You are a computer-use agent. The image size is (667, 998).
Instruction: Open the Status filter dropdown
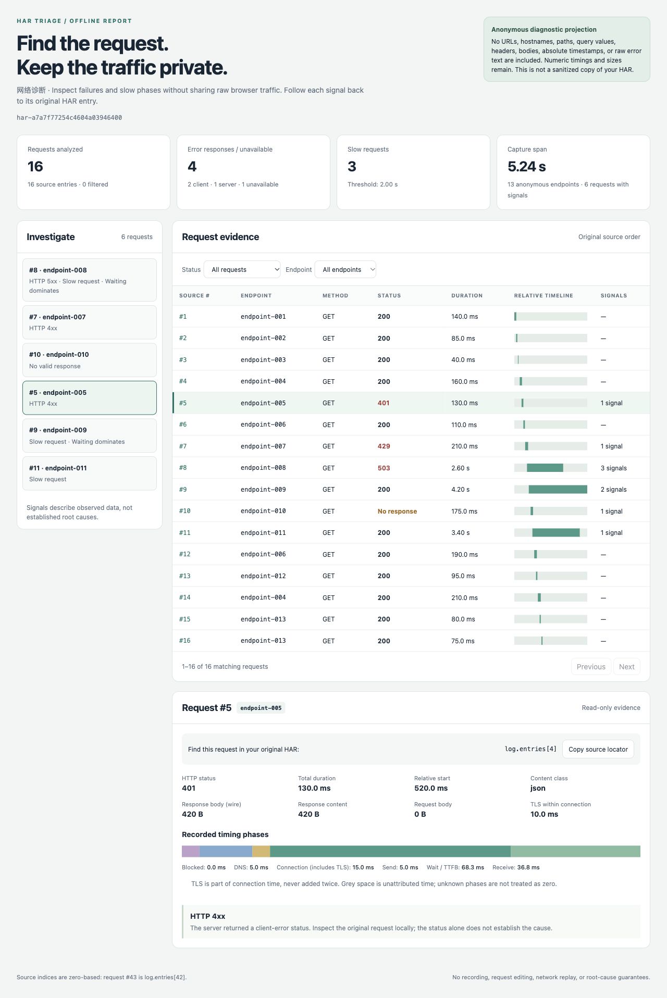click(x=242, y=269)
